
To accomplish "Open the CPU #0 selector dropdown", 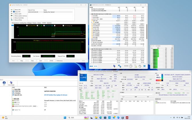I will click(x=83, y=83).
